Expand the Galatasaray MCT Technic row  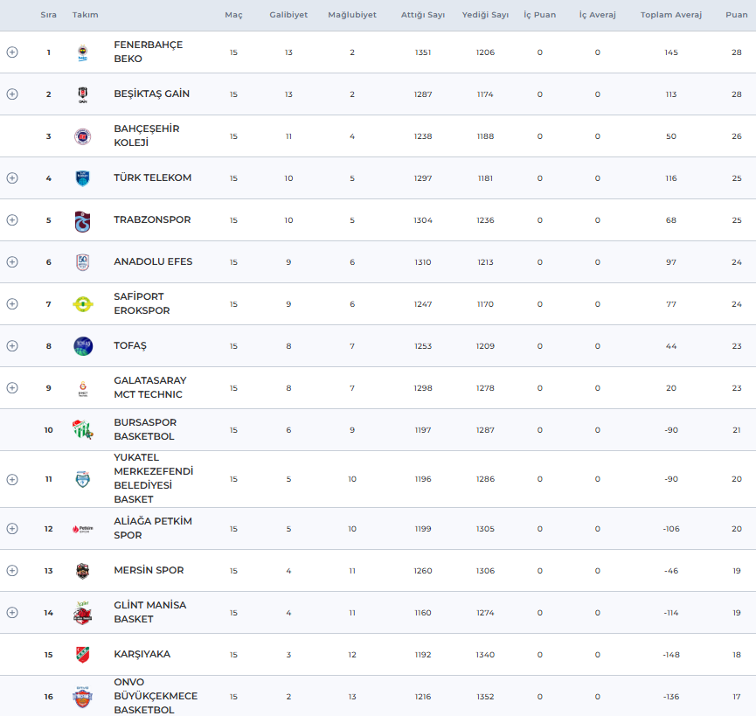(x=12, y=388)
